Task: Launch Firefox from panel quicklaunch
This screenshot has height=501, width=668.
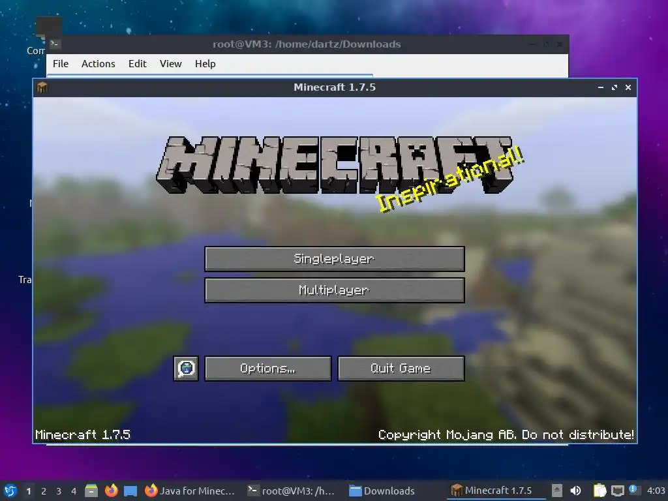Action: (111, 491)
